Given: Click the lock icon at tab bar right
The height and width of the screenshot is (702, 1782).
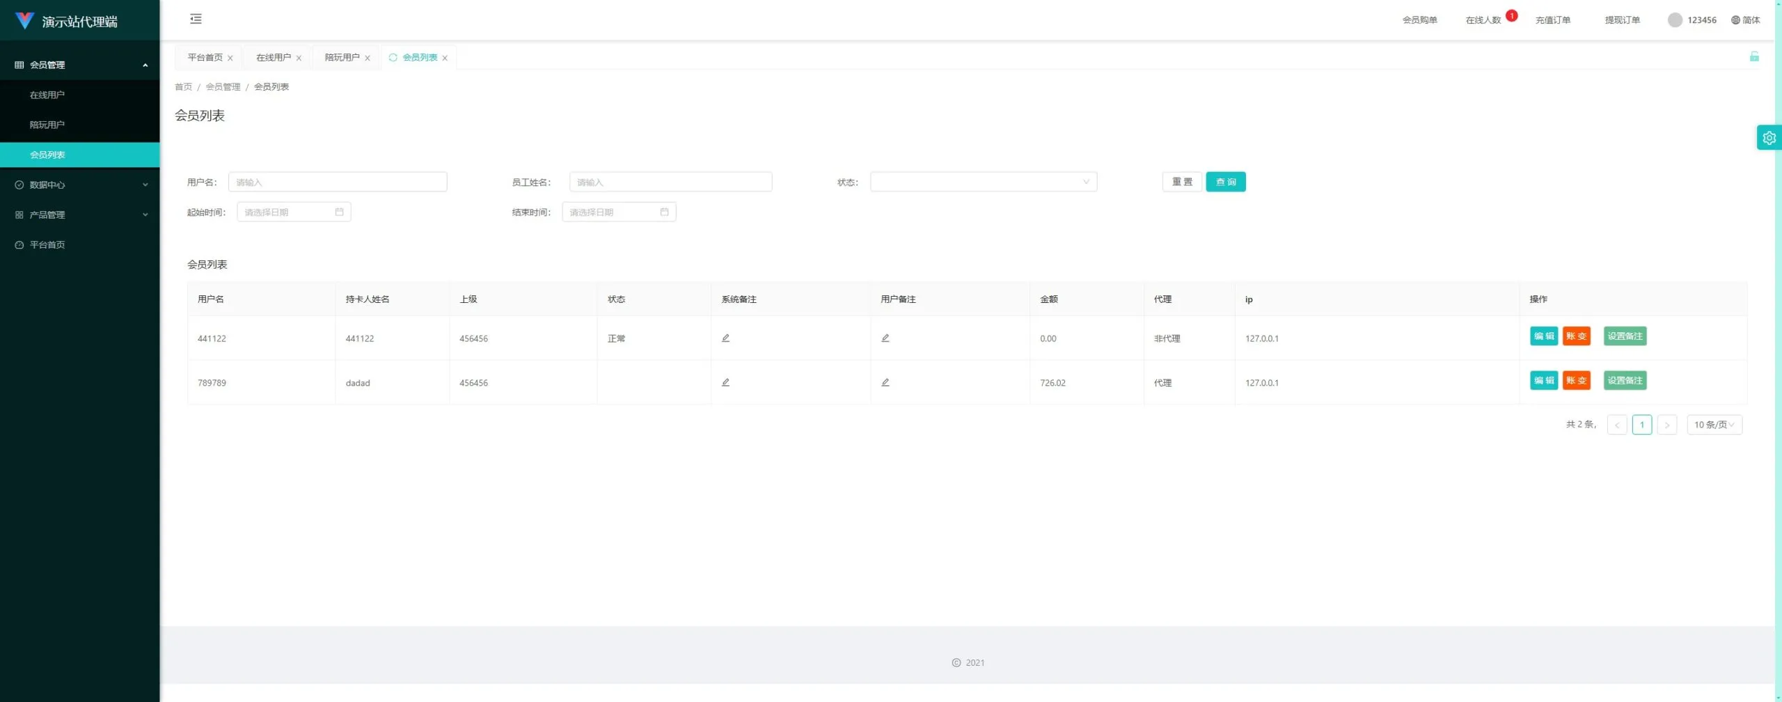Looking at the screenshot, I should (x=1754, y=56).
